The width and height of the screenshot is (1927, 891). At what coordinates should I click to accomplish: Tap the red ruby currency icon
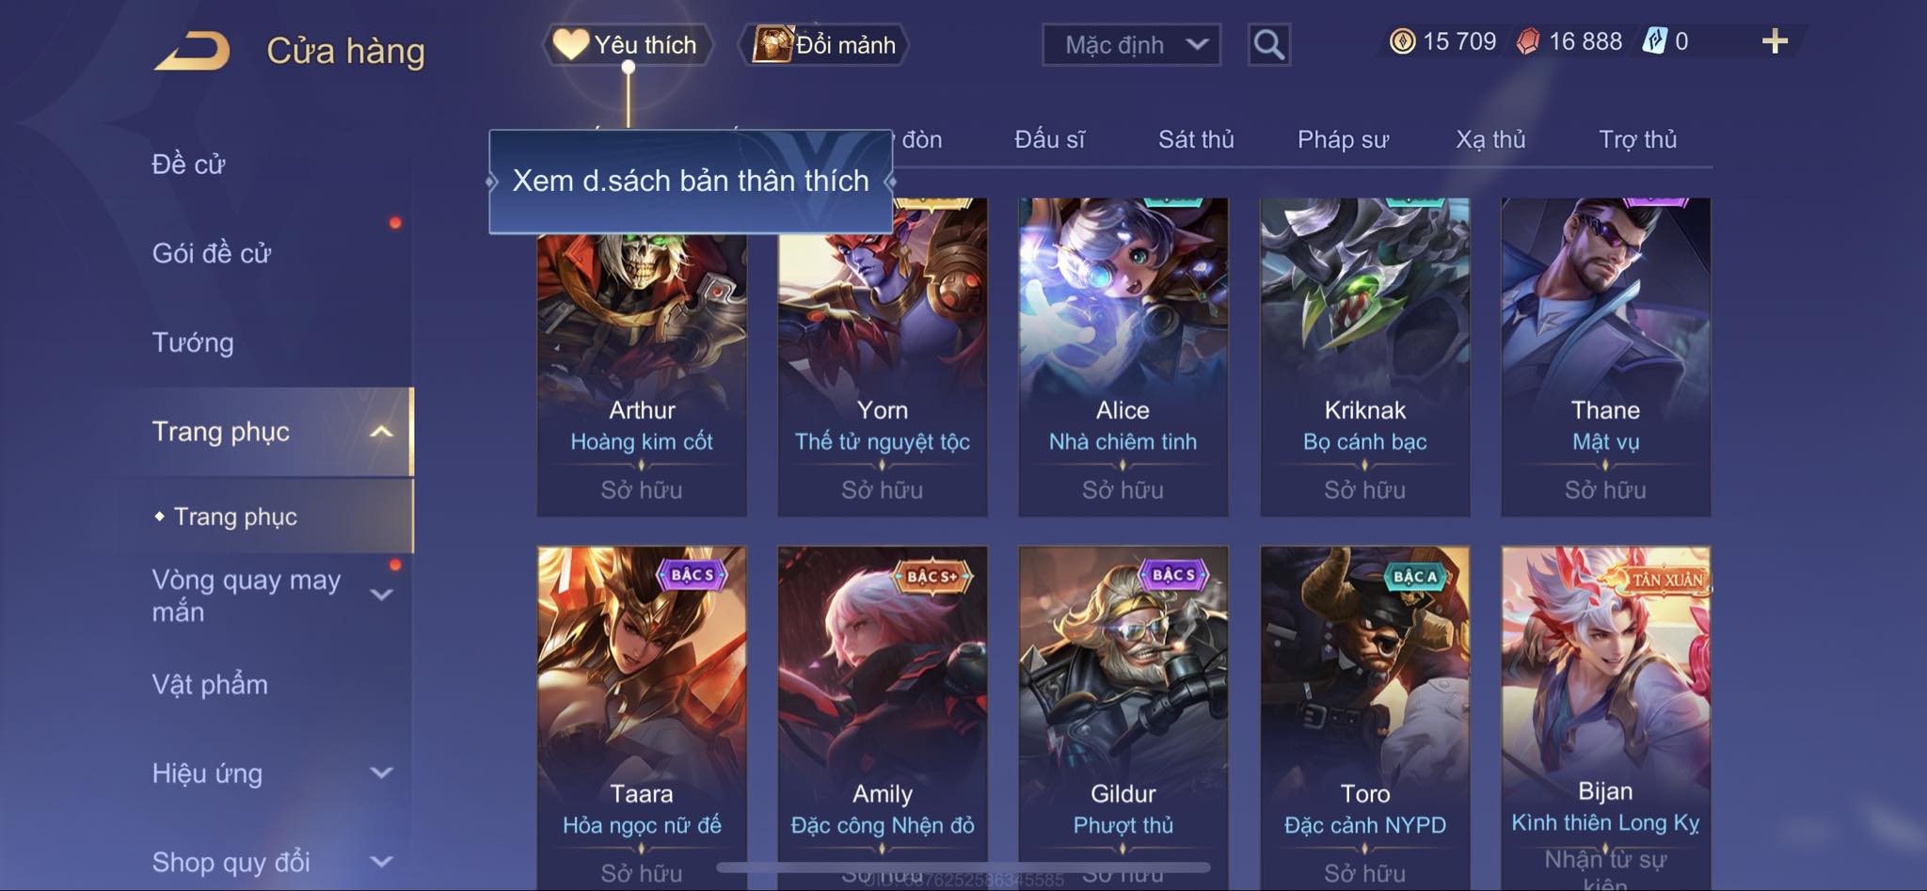(x=1528, y=41)
